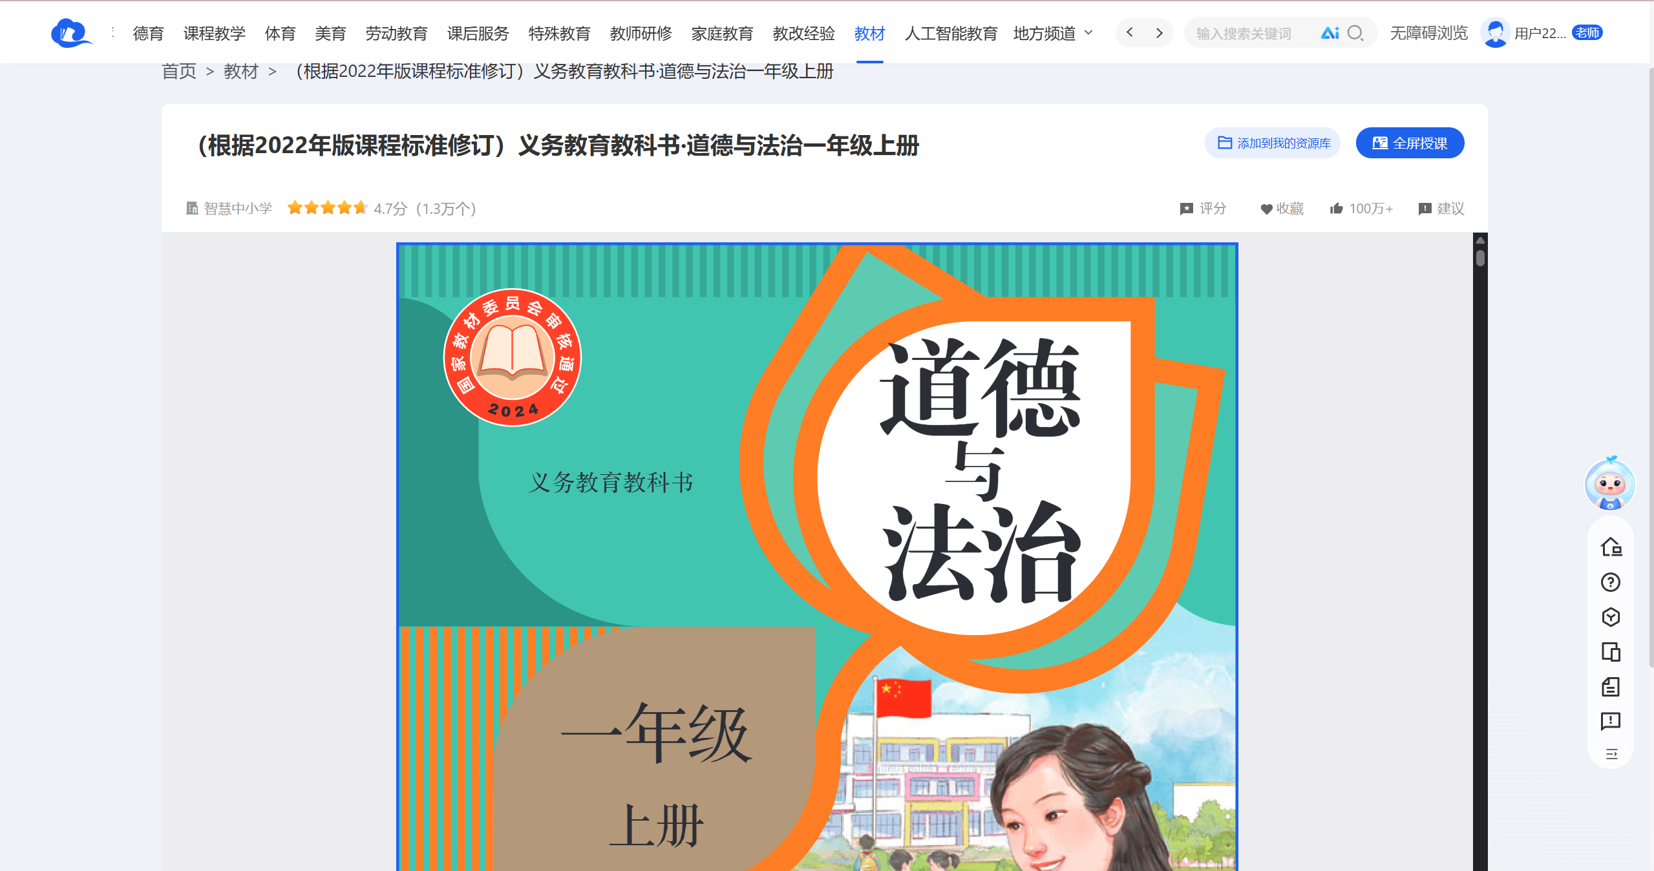Viewport: 1654px width, 871px height.
Task: Toggle the 100万+ like thumbs up
Action: tap(1361, 209)
